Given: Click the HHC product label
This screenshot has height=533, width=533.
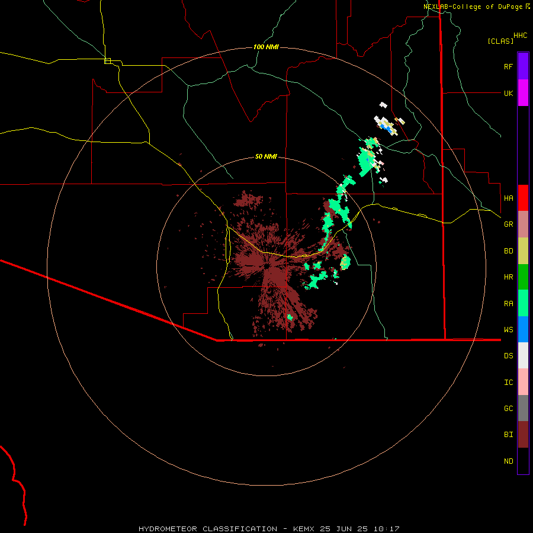Looking at the screenshot, I should click(x=520, y=36).
